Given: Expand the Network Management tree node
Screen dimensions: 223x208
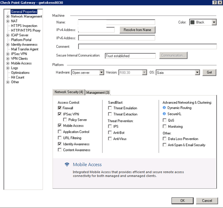Looking at the screenshot, I should [8, 16].
